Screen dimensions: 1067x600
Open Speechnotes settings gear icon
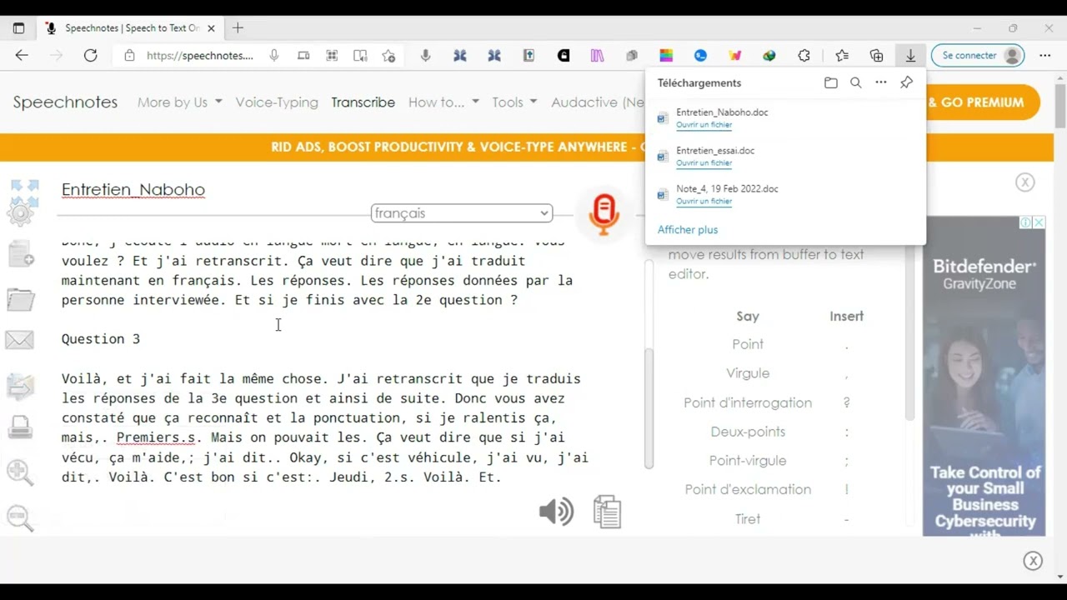(20, 213)
